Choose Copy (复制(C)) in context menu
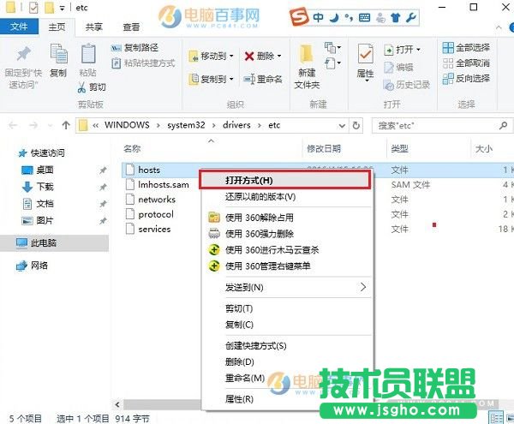Viewport: 514px width, 424px height. point(286,325)
